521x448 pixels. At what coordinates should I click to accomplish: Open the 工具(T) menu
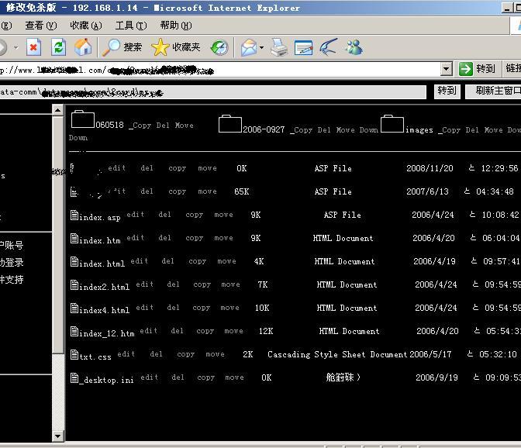coord(130,25)
